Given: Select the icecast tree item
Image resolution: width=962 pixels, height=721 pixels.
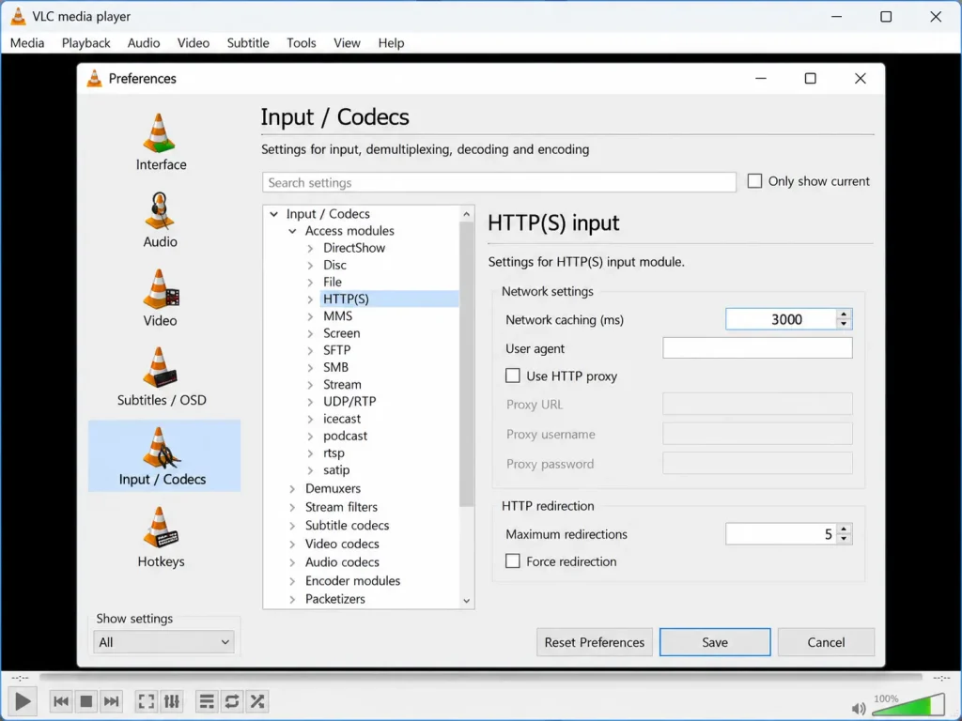Looking at the screenshot, I should [x=342, y=419].
